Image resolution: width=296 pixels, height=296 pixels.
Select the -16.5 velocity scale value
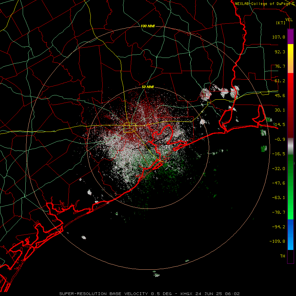[x=279, y=154]
